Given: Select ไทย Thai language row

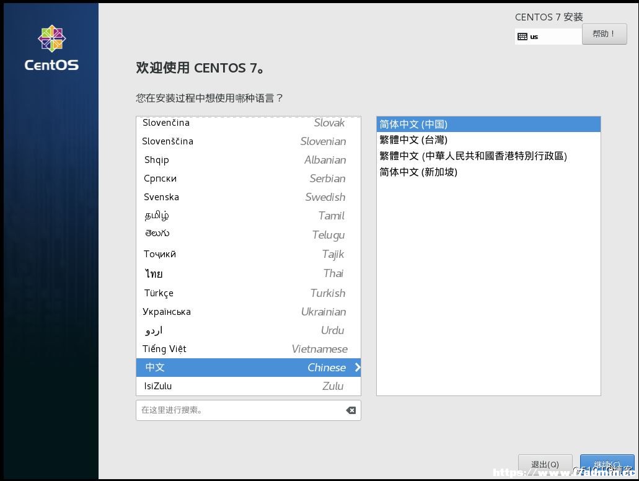Looking at the screenshot, I should pos(248,273).
